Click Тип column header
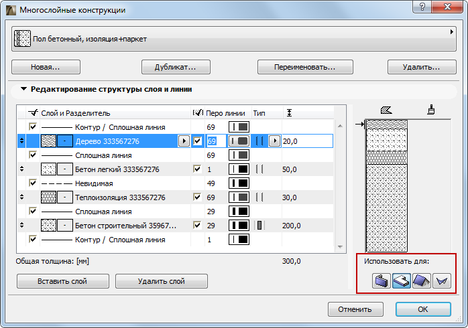Screen dimensions: 468x328 259,113
